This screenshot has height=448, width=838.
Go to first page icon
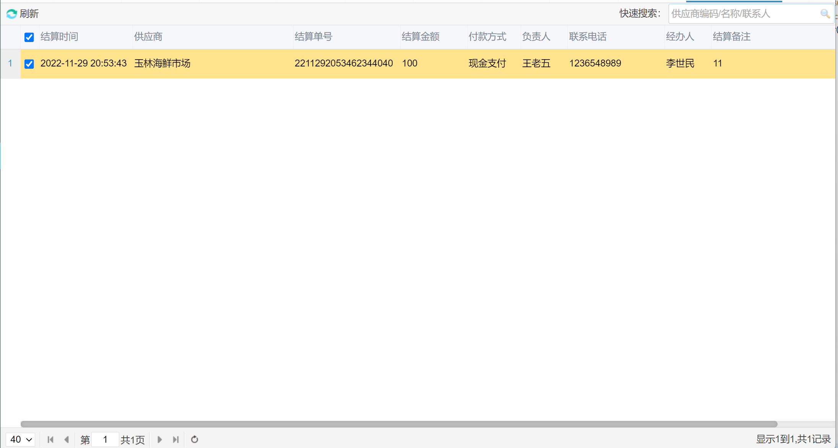50,440
